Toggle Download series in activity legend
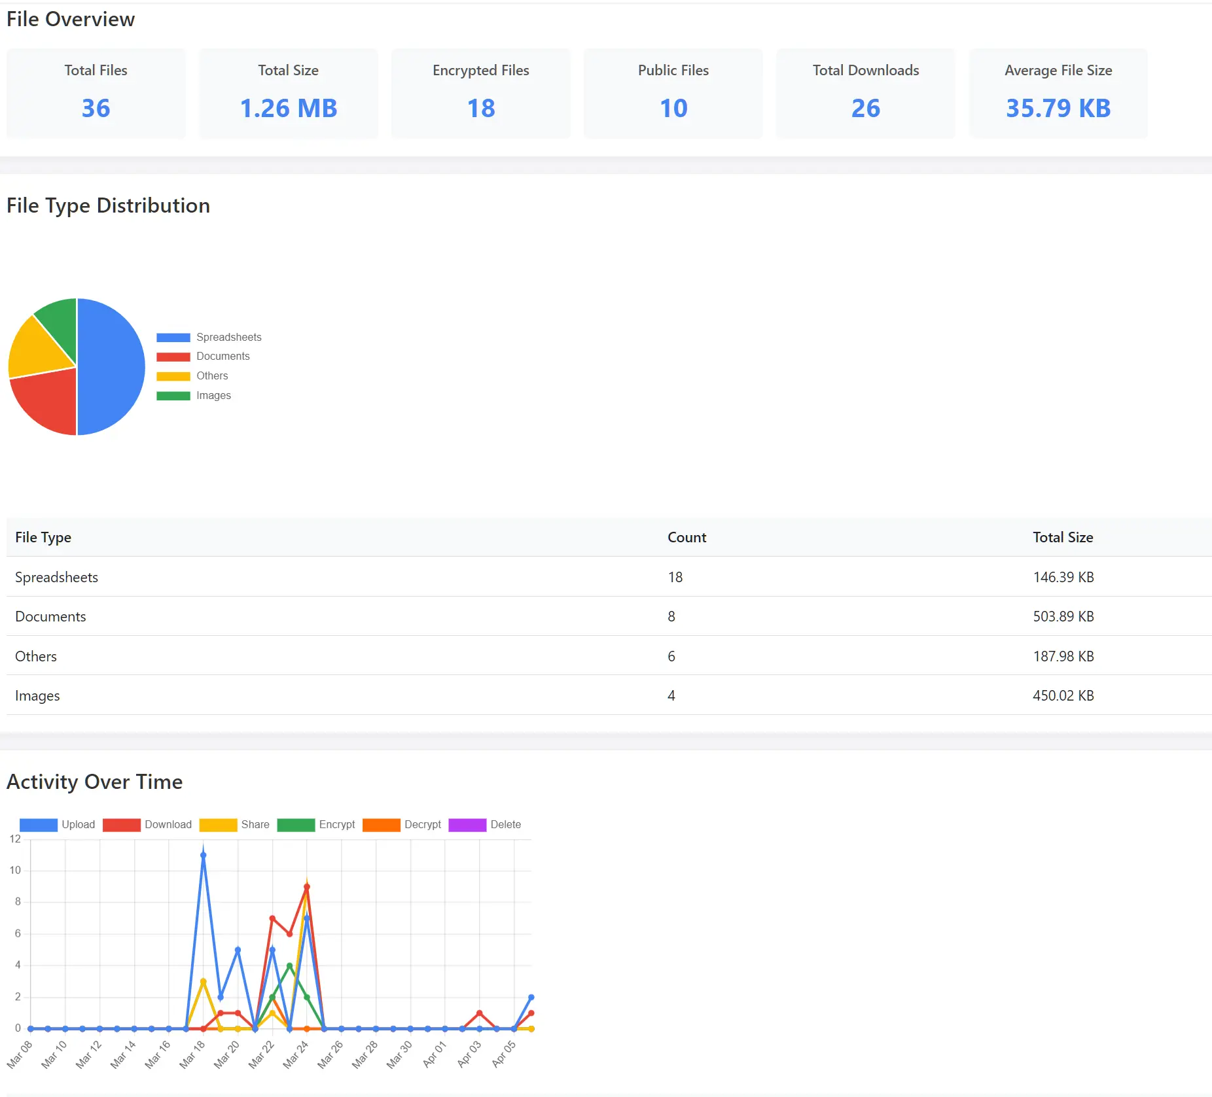Viewport: 1212px width, 1097px height. (x=168, y=824)
